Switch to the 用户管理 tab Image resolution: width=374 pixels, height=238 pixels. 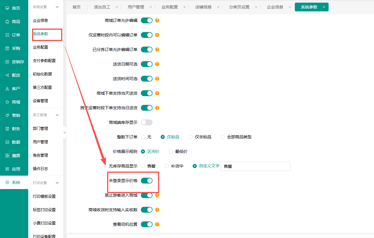pos(136,7)
